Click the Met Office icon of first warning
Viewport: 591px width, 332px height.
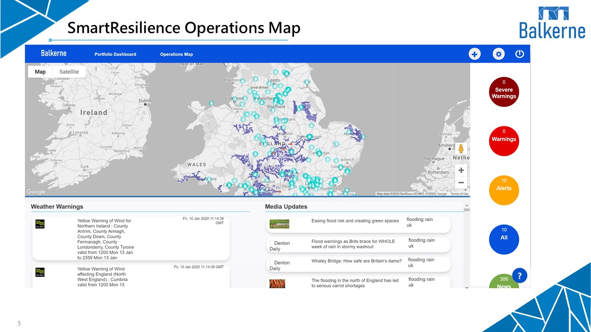tap(40, 224)
